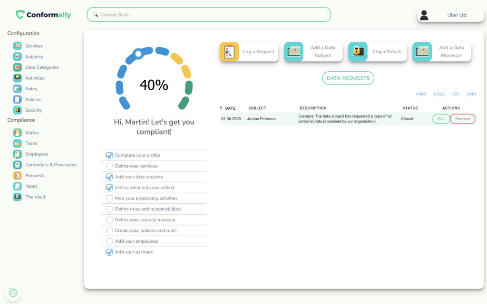
Task: Go to Tasks in the sidebar
Action: point(31,143)
